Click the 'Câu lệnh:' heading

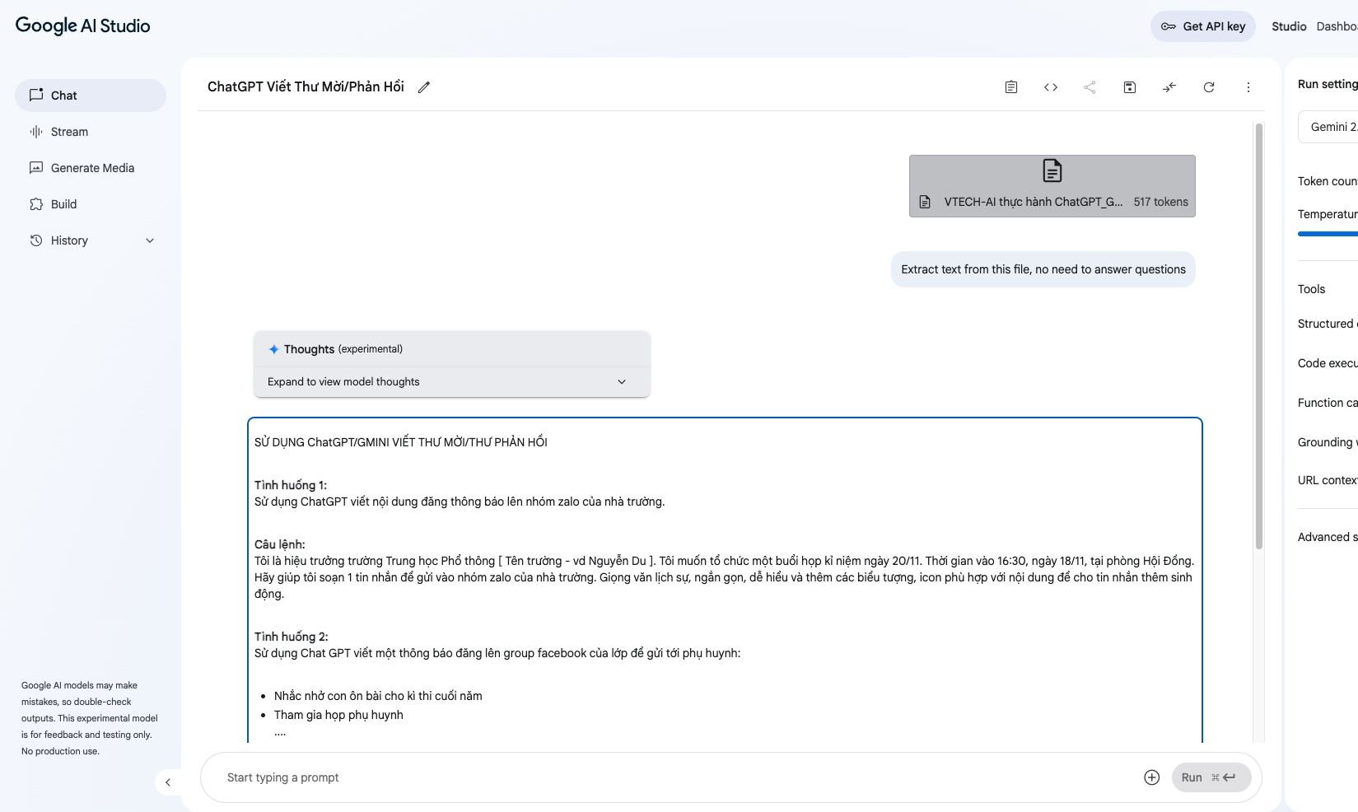click(x=280, y=544)
